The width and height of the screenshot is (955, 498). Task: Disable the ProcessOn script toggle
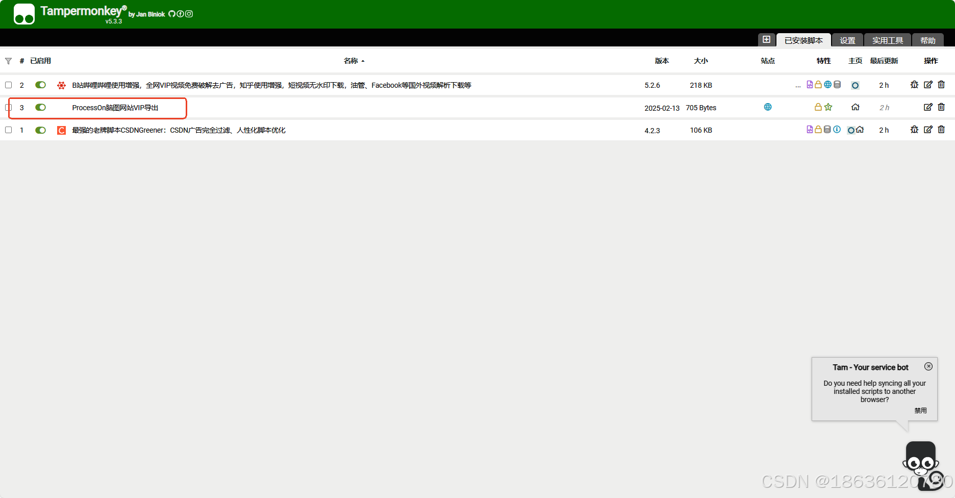(x=40, y=107)
